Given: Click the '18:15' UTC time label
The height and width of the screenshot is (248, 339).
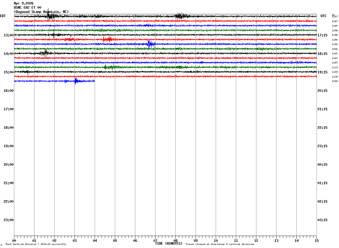Looking at the screenshot, I should click(x=322, y=53).
